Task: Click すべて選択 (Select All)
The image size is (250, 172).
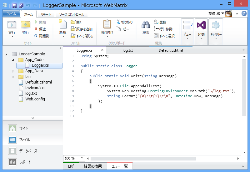Action: (164, 36)
